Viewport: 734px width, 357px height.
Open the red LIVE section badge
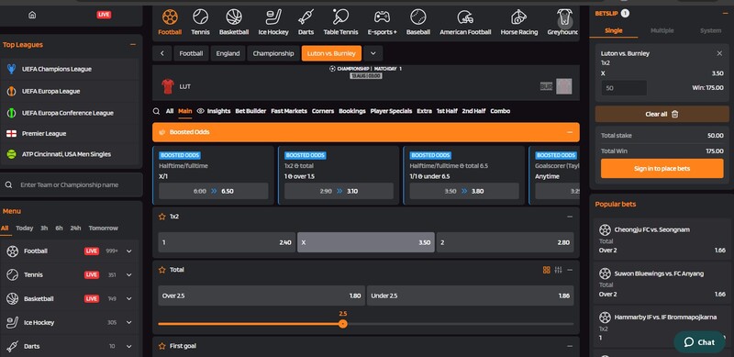coord(104,15)
